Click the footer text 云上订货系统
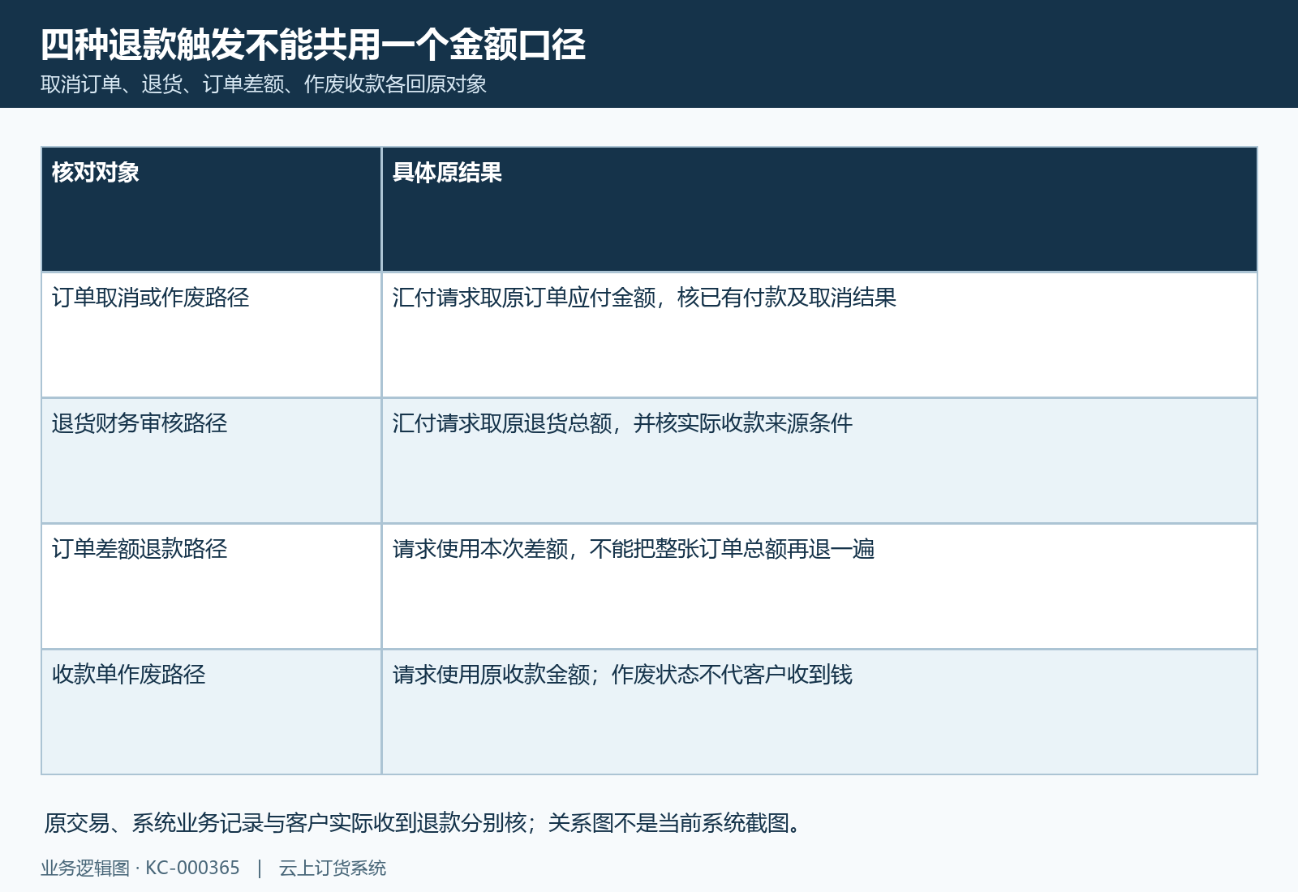This screenshot has width=1298, height=892. (333, 868)
